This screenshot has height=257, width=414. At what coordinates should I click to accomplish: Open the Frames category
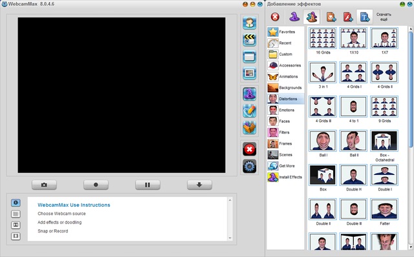click(285, 143)
